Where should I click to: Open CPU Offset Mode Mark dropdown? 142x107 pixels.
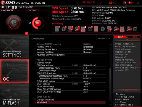click(x=85, y=68)
